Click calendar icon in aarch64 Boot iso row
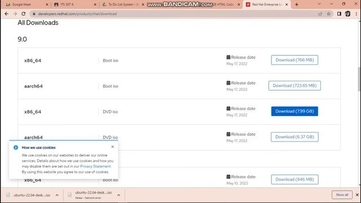 click(x=228, y=83)
